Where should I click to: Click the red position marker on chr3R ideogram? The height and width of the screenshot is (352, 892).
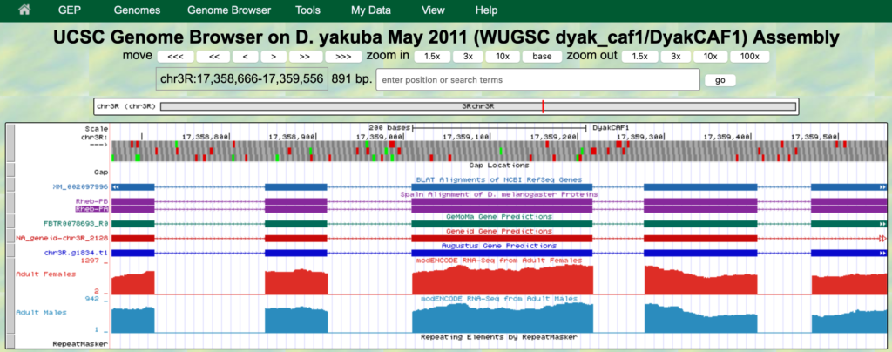click(x=542, y=106)
